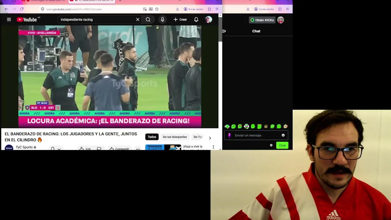Select the Todos filter chip
This screenshot has width=391, height=220.
(x=152, y=137)
